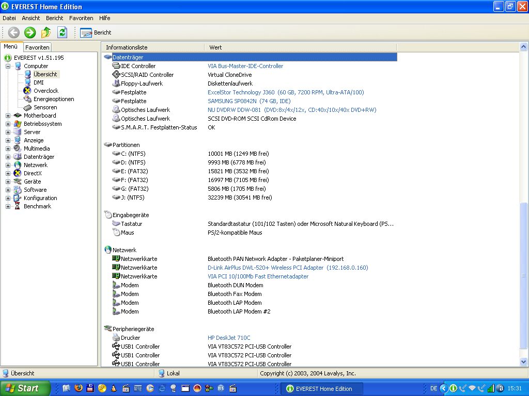Open VIA Bus-Master-IDE-Controller link

(x=245, y=66)
